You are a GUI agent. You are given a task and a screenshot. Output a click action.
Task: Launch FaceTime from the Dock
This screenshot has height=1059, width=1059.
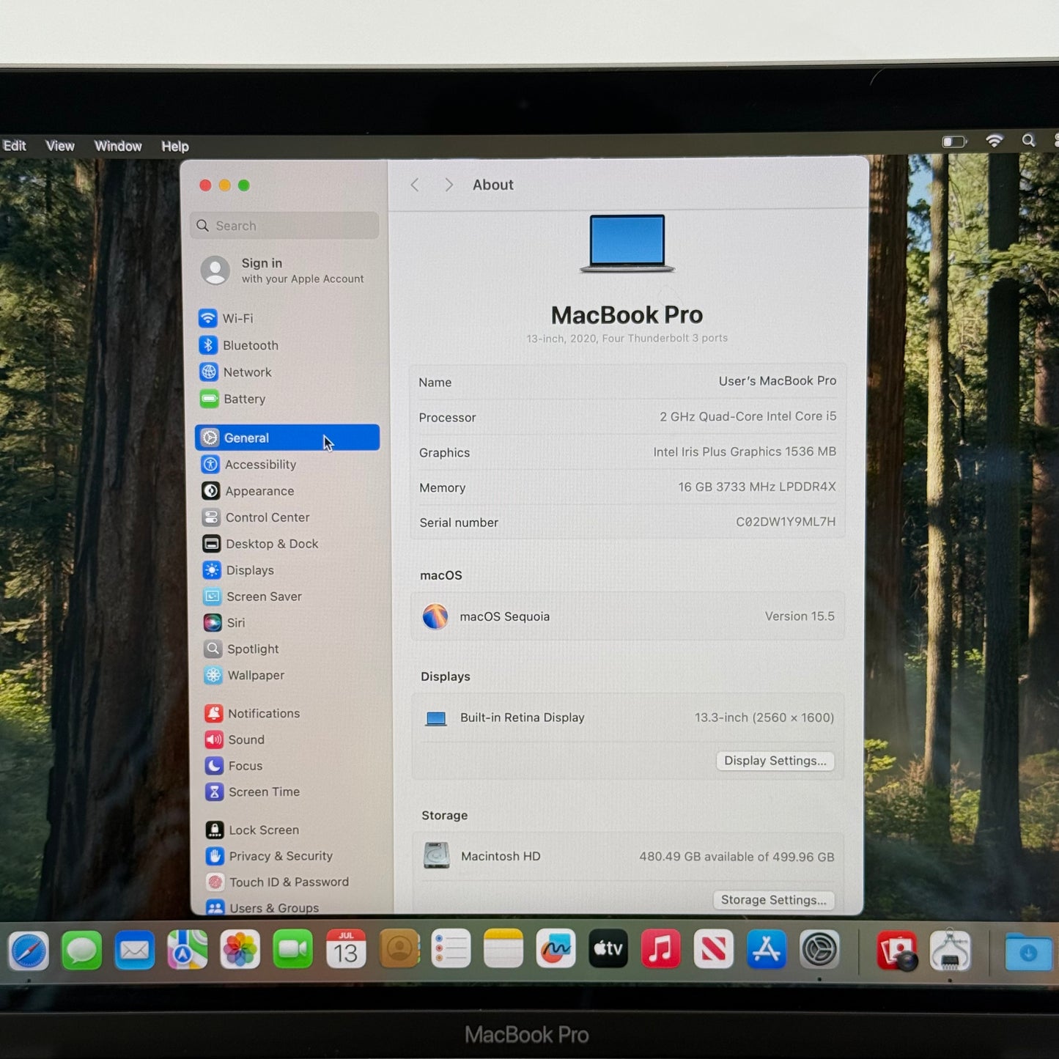click(293, 950)
